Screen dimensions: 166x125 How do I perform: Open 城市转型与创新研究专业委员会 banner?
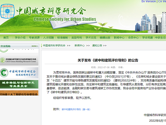coord(19,84)
